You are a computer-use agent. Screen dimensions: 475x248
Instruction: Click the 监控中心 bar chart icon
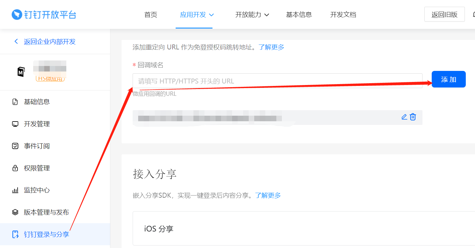15,190
